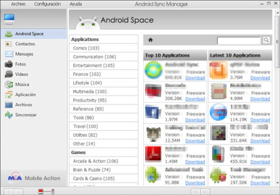Select the Finance (102) category
280x195 pixels.
pyautogui.click(x=104, y=74)
